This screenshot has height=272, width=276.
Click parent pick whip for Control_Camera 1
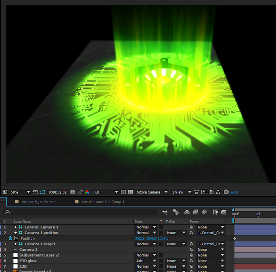click(x=191, y=227)
